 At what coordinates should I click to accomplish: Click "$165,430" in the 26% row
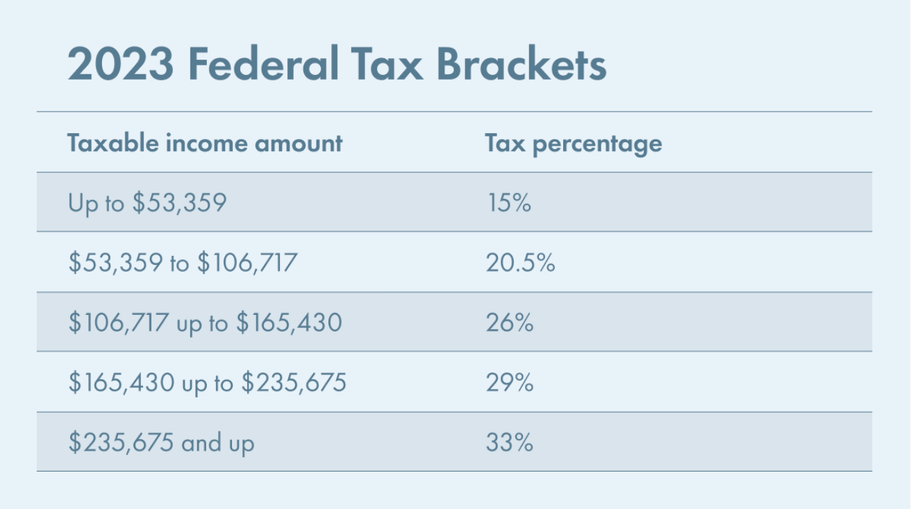tap(289, 323)
